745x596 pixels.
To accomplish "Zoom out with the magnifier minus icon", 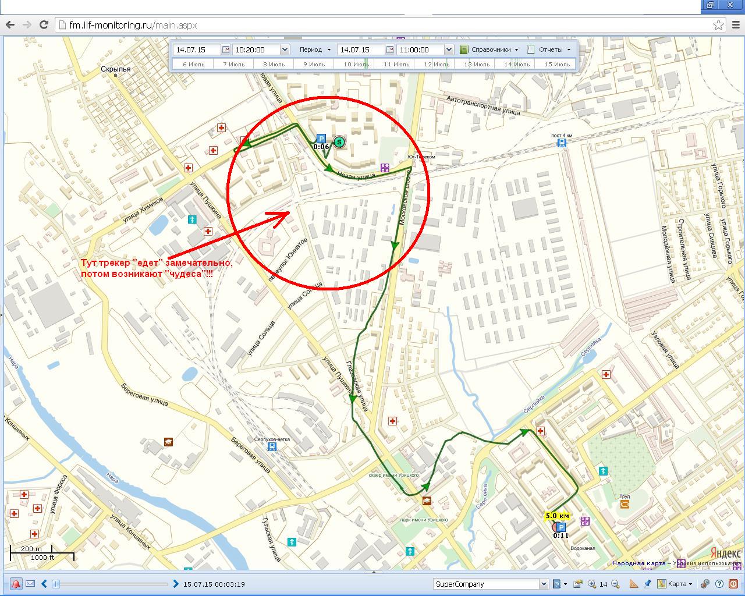I will (x=615, y=584).
